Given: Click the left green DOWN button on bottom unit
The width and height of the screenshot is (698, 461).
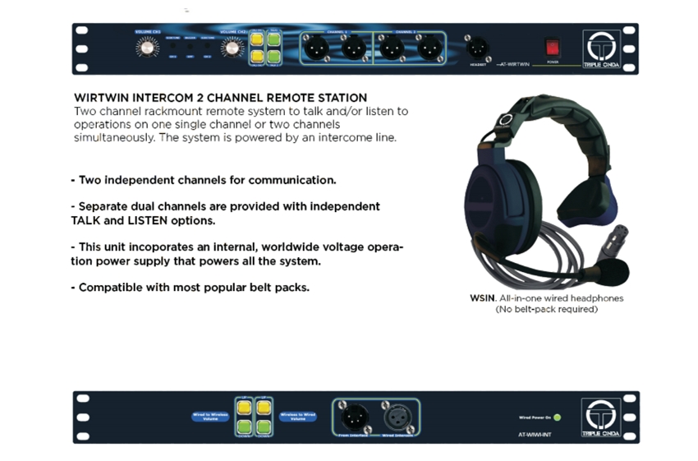Looking at the screenshot, I should tap(243, 426).
